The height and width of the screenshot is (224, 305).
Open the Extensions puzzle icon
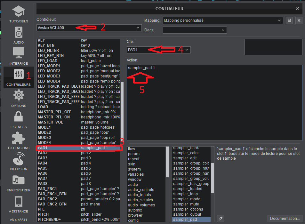[x=19, y=138]
